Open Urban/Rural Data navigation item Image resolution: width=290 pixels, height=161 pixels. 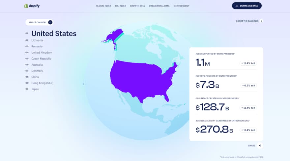[x=159, y=6]
